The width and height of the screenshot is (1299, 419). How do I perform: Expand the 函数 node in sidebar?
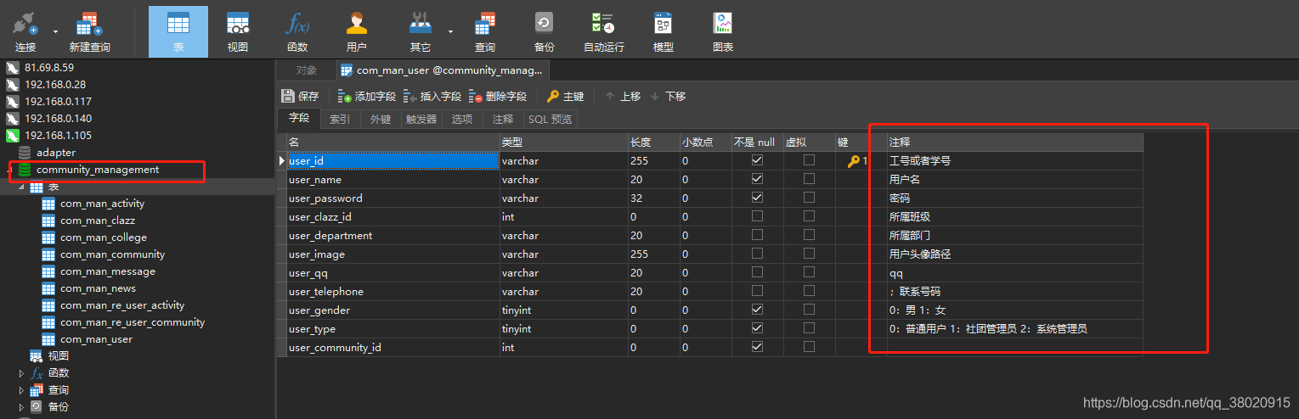(22, 372)
